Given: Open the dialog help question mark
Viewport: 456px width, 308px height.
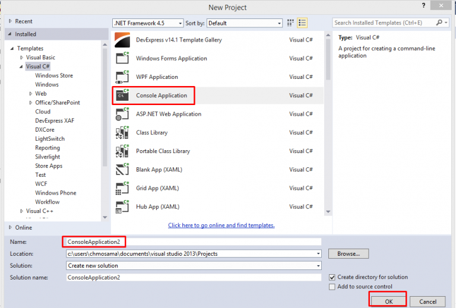Looking at the screenshot, I should (x=423, y=5).
